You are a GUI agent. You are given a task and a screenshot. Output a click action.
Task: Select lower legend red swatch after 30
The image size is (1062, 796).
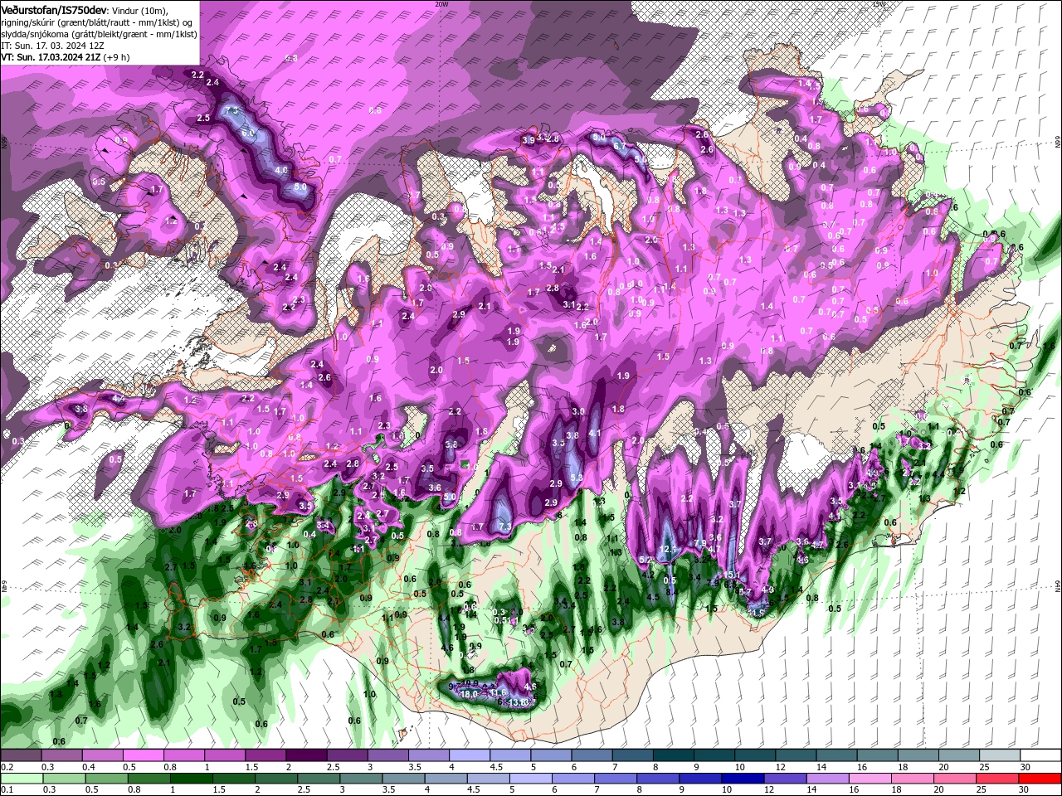pyautogui.click(x=1040, y=778)
